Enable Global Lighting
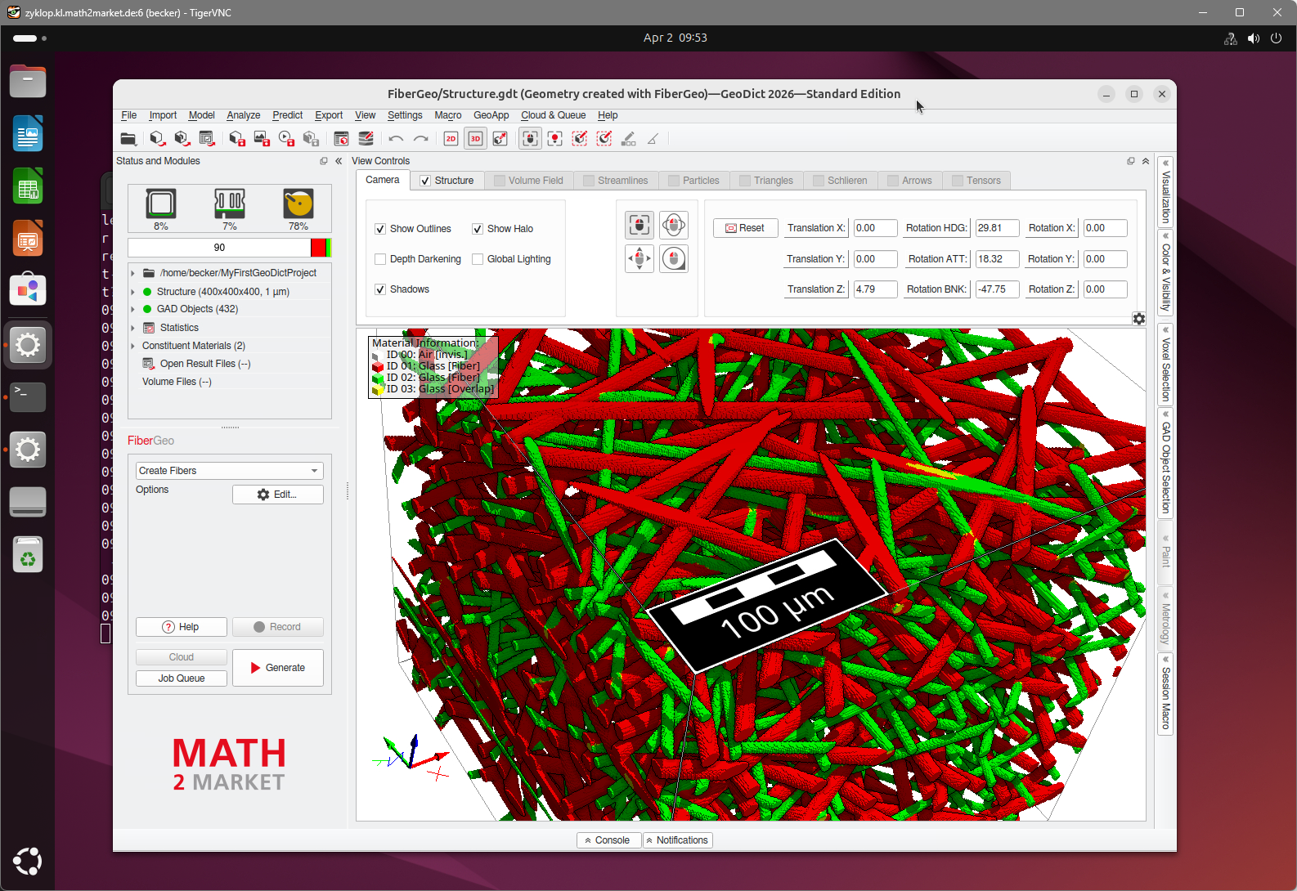Image resolution: width=1297 pixels, height=891 pixels. pyautogui.click(x=478, y=259)
